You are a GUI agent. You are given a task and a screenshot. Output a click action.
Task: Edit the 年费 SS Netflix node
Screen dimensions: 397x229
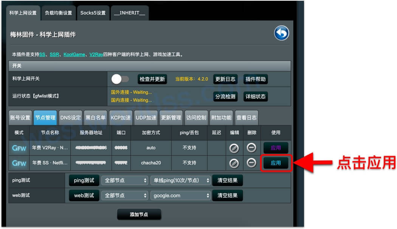pos(234,163)
